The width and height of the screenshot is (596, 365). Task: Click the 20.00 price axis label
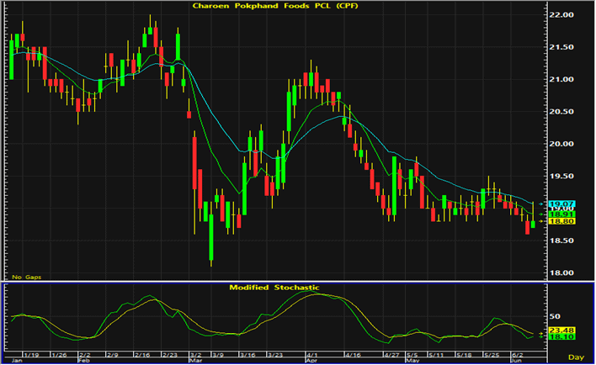pyautogui.click(x=561, y=144)
